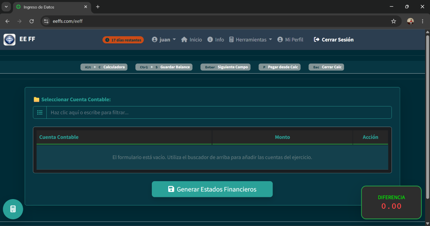Click the Ingreso de Datos browser tab
This screenshot has width=430, height=226.
click(x=52, y=7)
